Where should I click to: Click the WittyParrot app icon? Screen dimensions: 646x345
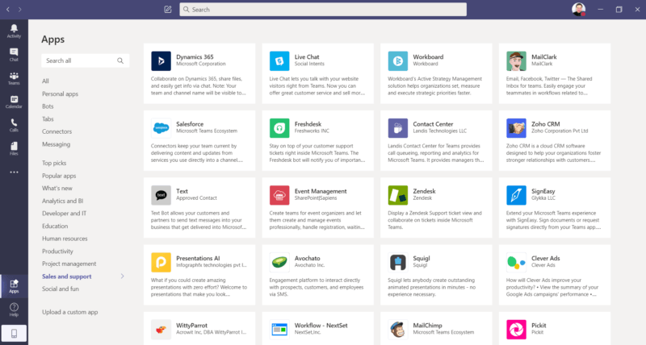coord(161,330)
